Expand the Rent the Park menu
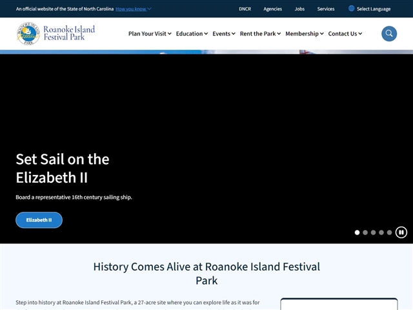413x310 pixels. [260, 34]
